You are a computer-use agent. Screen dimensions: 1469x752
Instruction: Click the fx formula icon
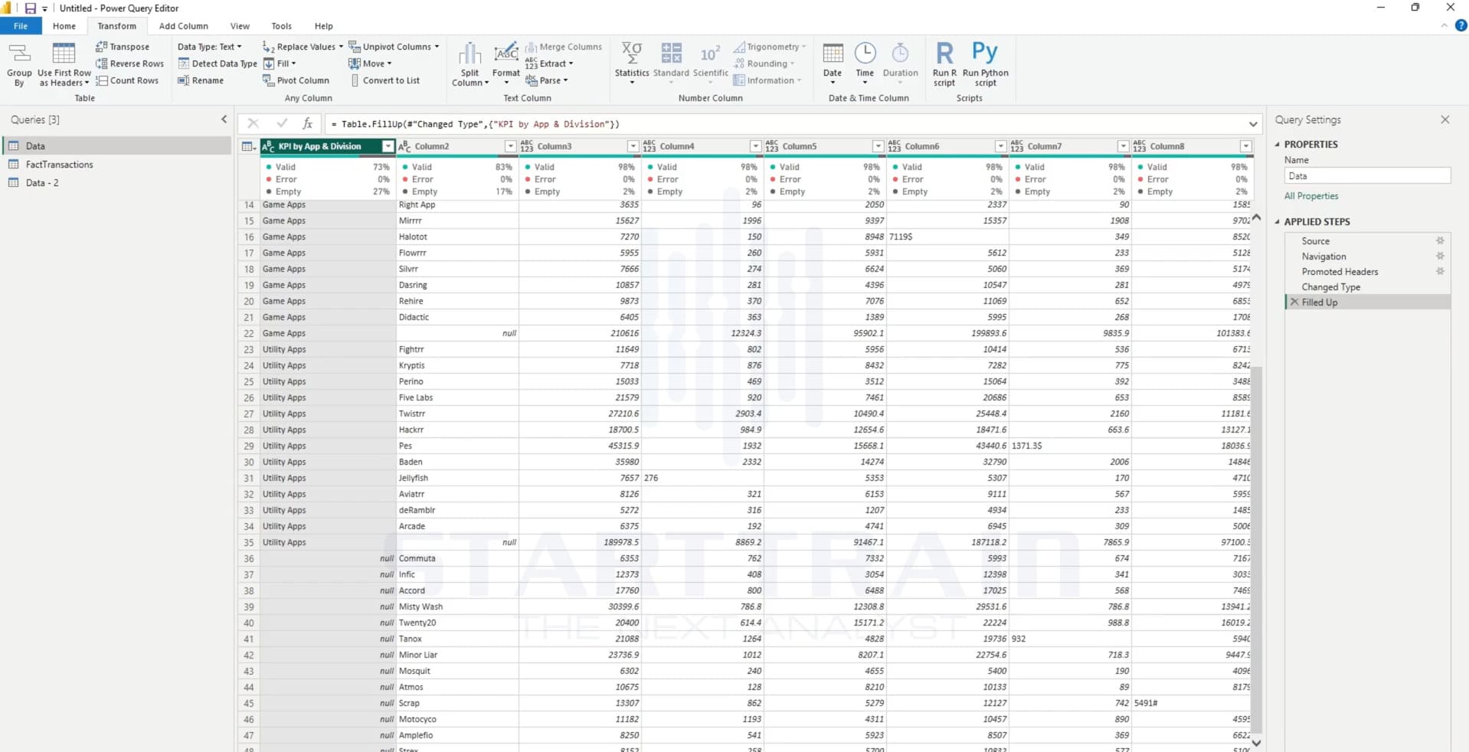(x=307, y=123)
